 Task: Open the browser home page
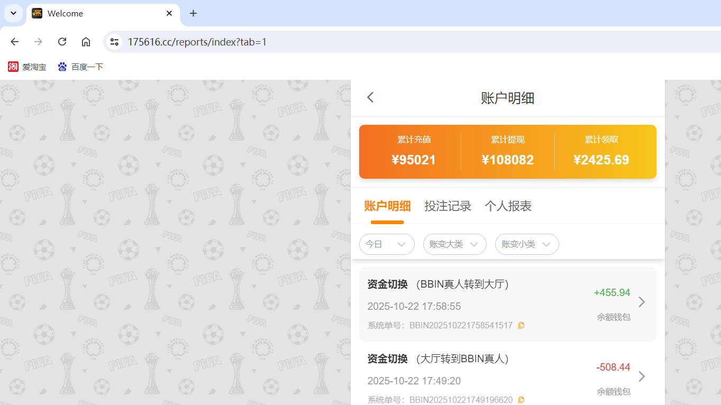tap(86, 41)
